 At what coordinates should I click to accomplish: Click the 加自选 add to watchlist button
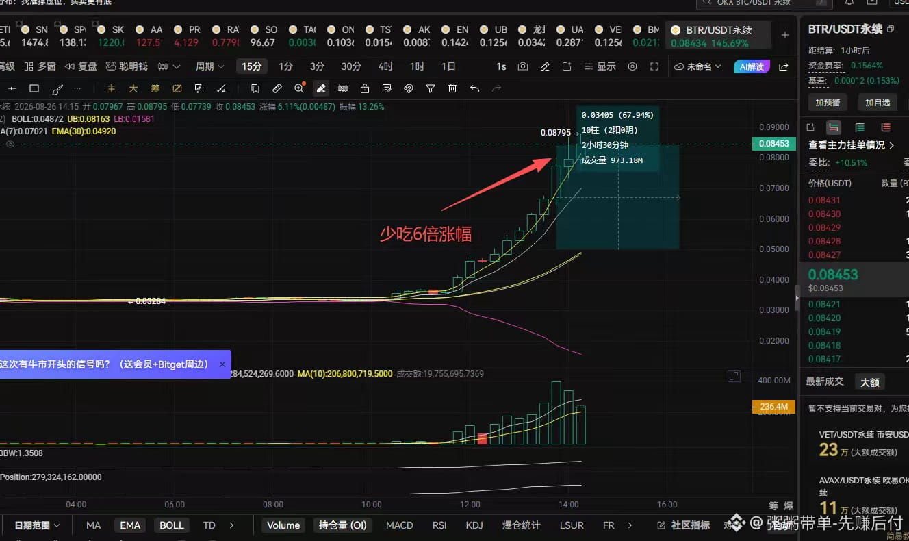click(x=878, y=102)
